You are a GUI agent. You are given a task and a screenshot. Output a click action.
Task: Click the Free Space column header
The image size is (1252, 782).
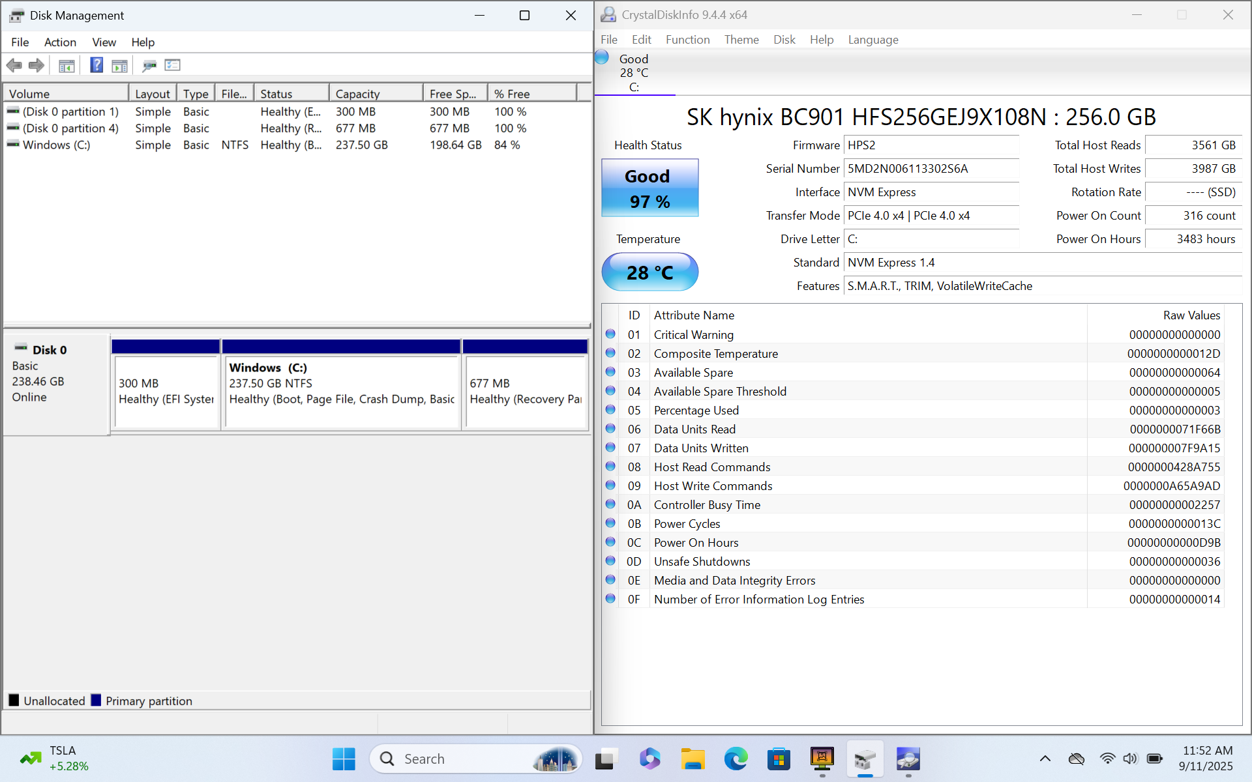tap(455, 93)
